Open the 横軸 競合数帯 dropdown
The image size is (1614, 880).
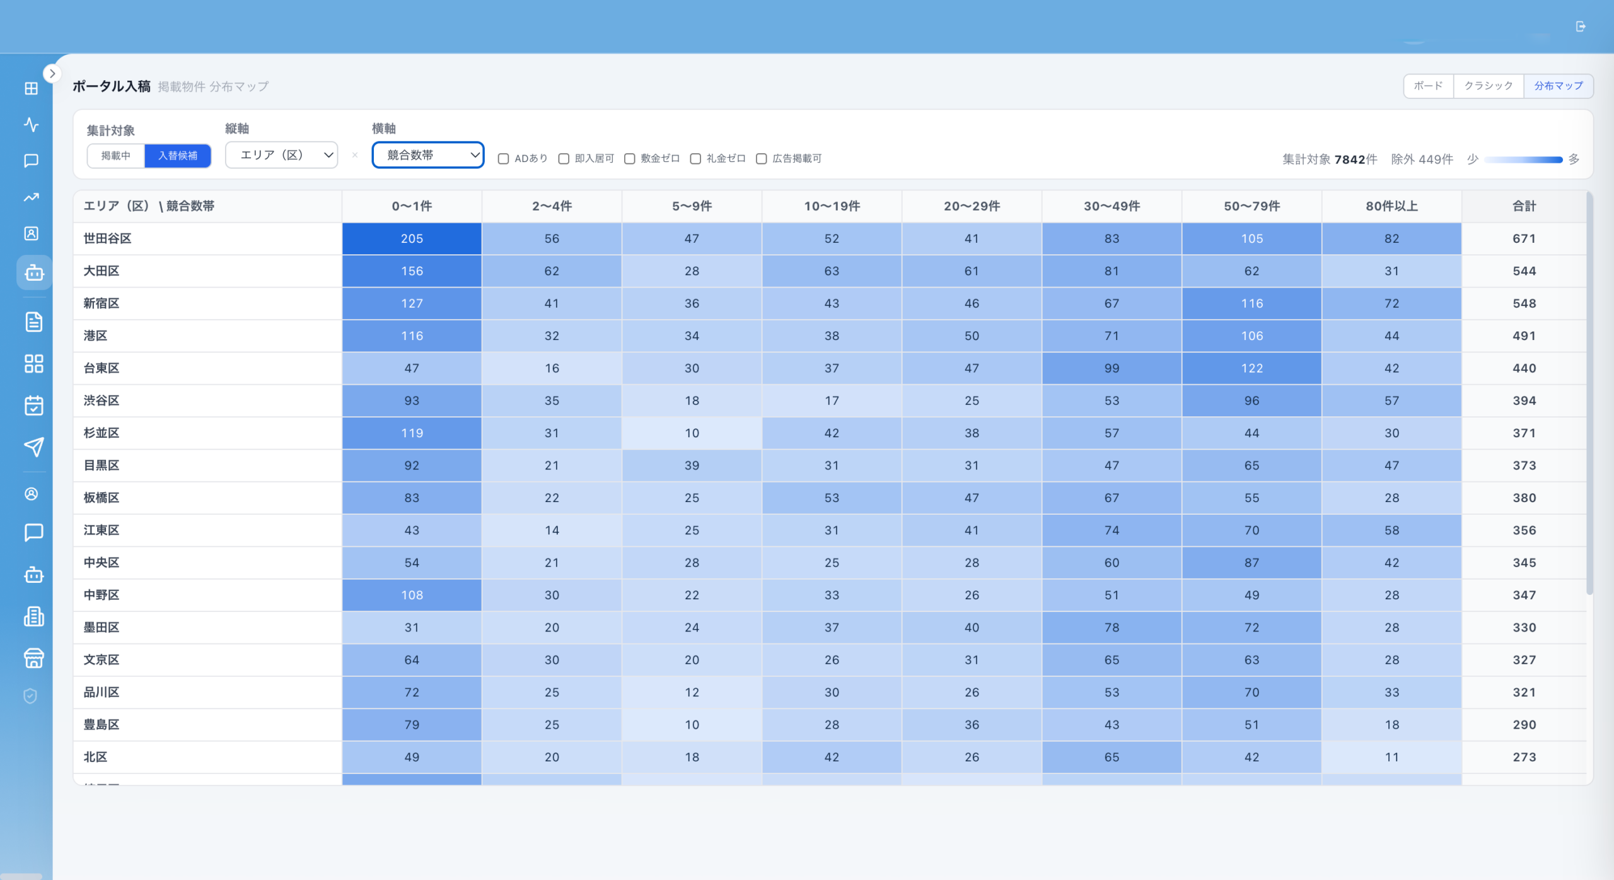[x=428, y=155]
